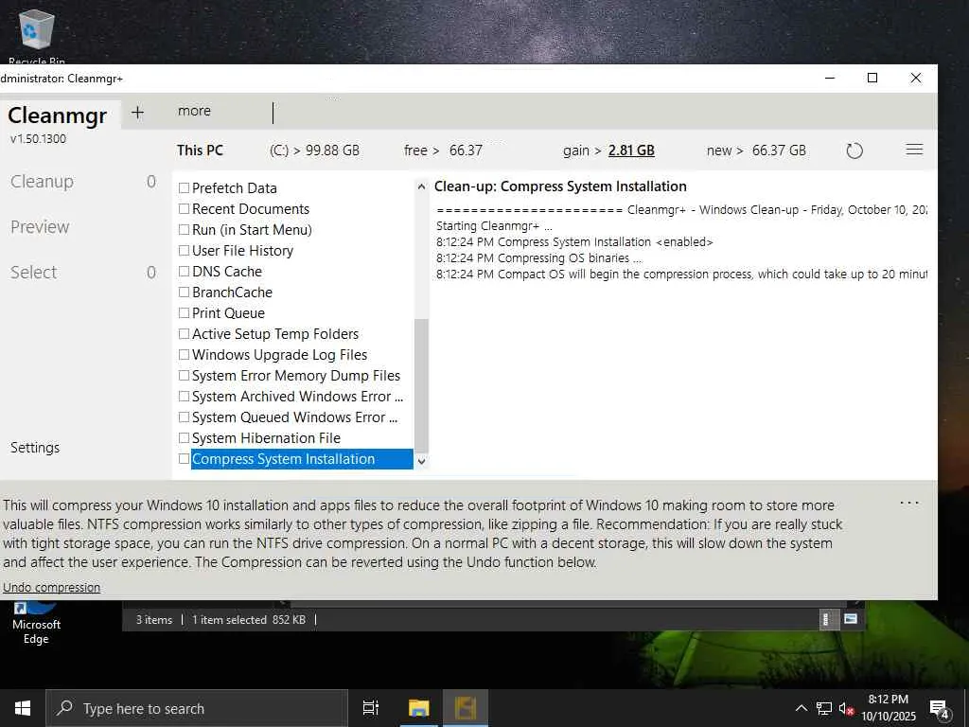The width and height of the screenshot is (969, 727).
Task: Click the refresh analysis circular arrow icon
Action: (854, 151)
